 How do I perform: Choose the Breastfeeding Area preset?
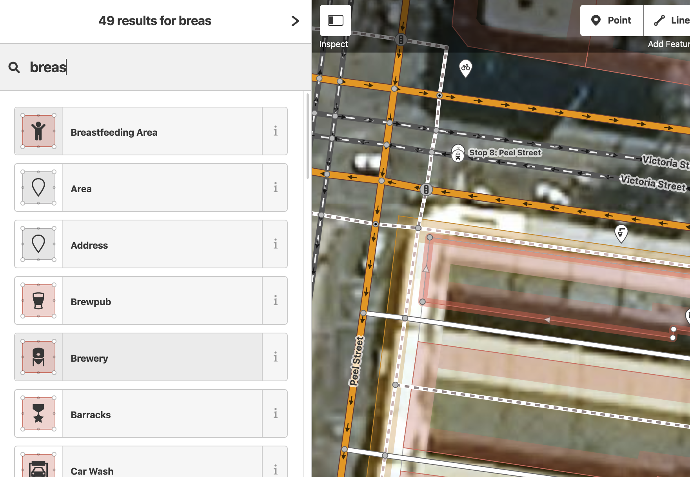(162, 131)
